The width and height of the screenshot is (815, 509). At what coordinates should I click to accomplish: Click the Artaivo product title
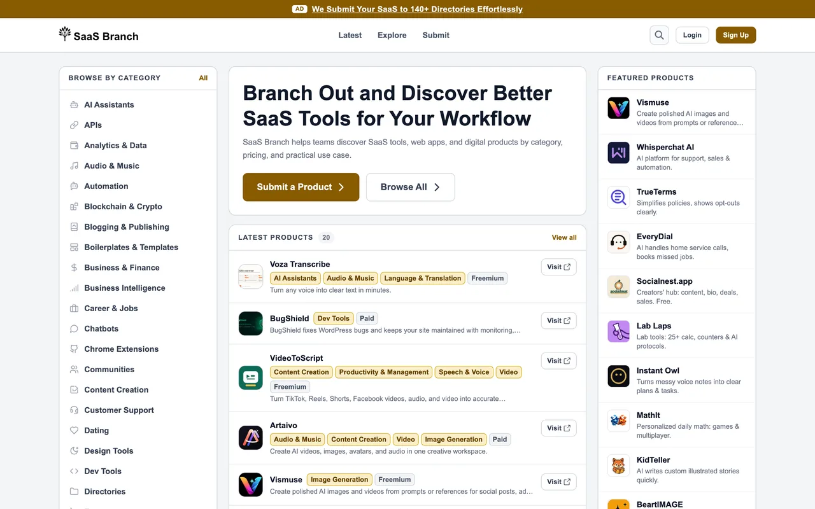[283, 425]
